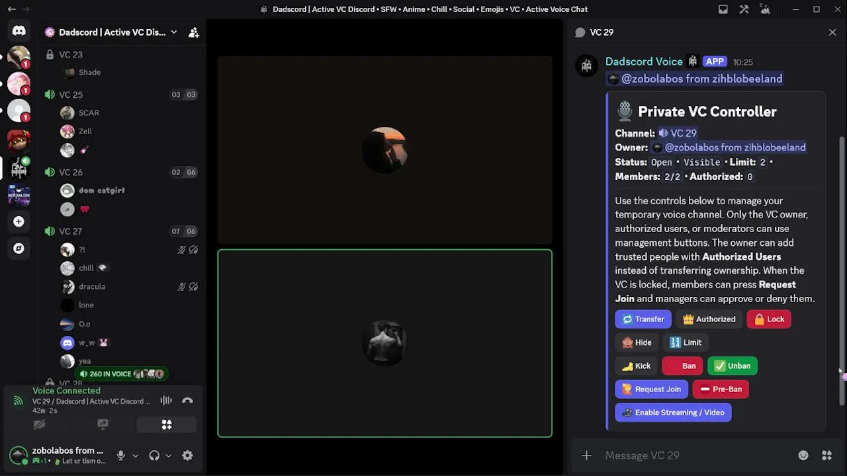Click the Message VC 29 input field
This screenshot has height=476, width=847.
tap(695, 456)
